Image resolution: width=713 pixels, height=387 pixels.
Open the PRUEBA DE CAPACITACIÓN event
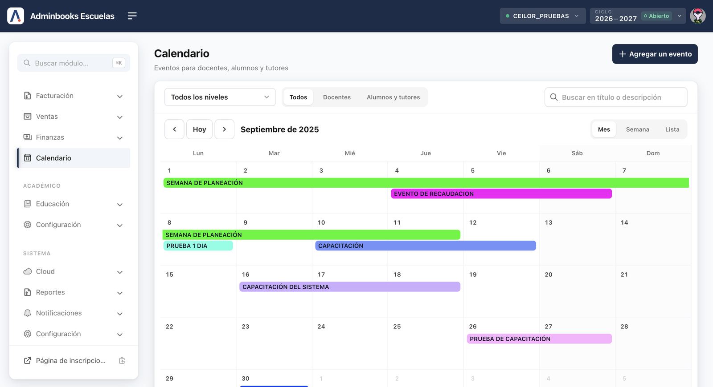[x=539, y=339]
